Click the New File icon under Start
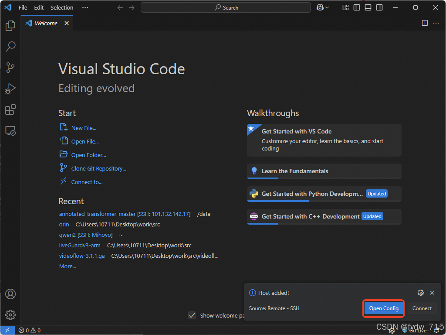Screen dimensions: 446x335 pyautogui.click(x=64, y=127)
